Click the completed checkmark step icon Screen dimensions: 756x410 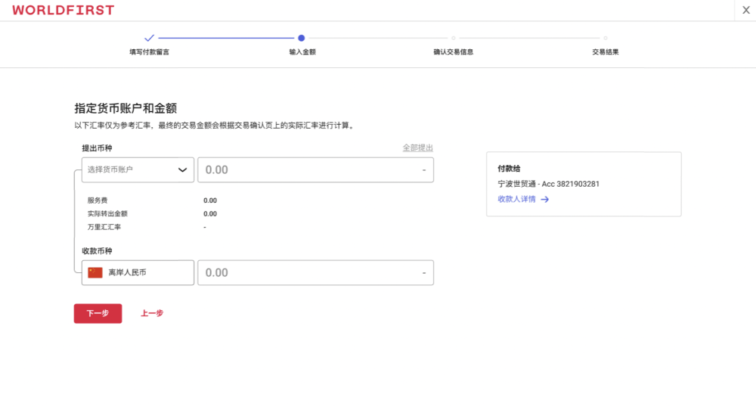149,37
